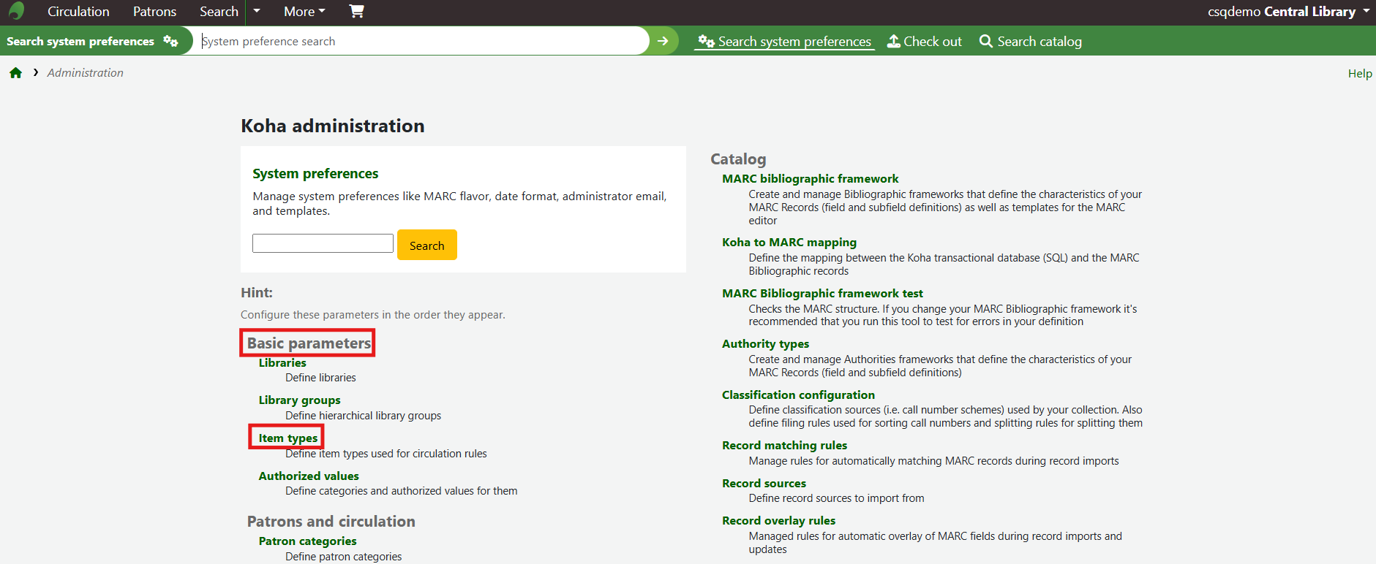The height and width of the screenshot is (564, 1376).
Task: Go to Authorized values page
Action: click(309, 476)
